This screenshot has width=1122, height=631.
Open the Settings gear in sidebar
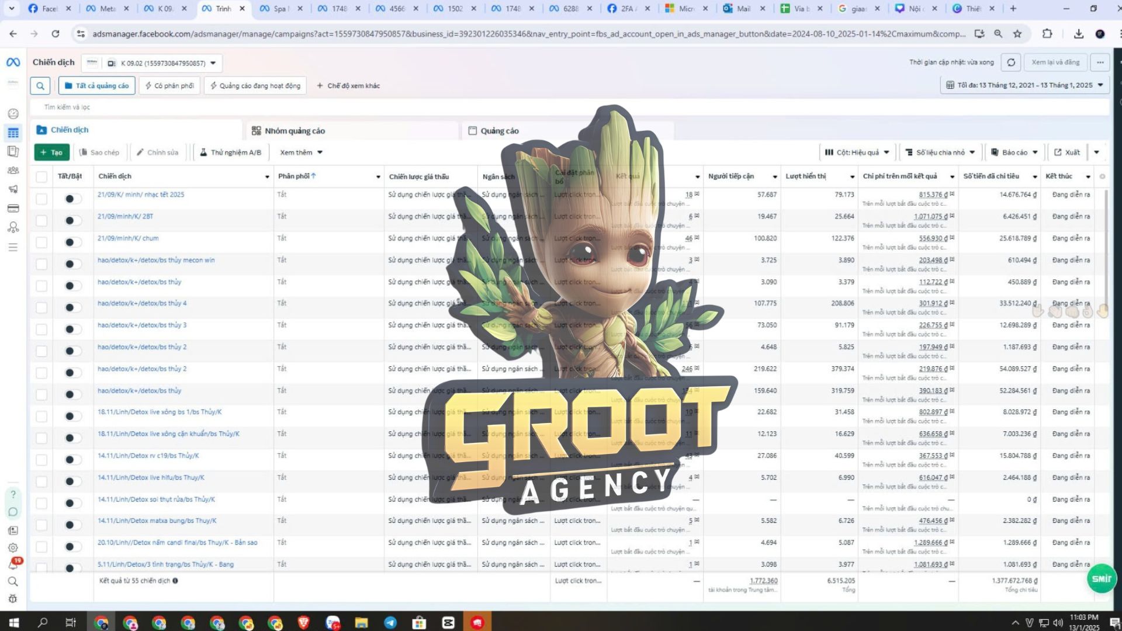tap(13, 548)
